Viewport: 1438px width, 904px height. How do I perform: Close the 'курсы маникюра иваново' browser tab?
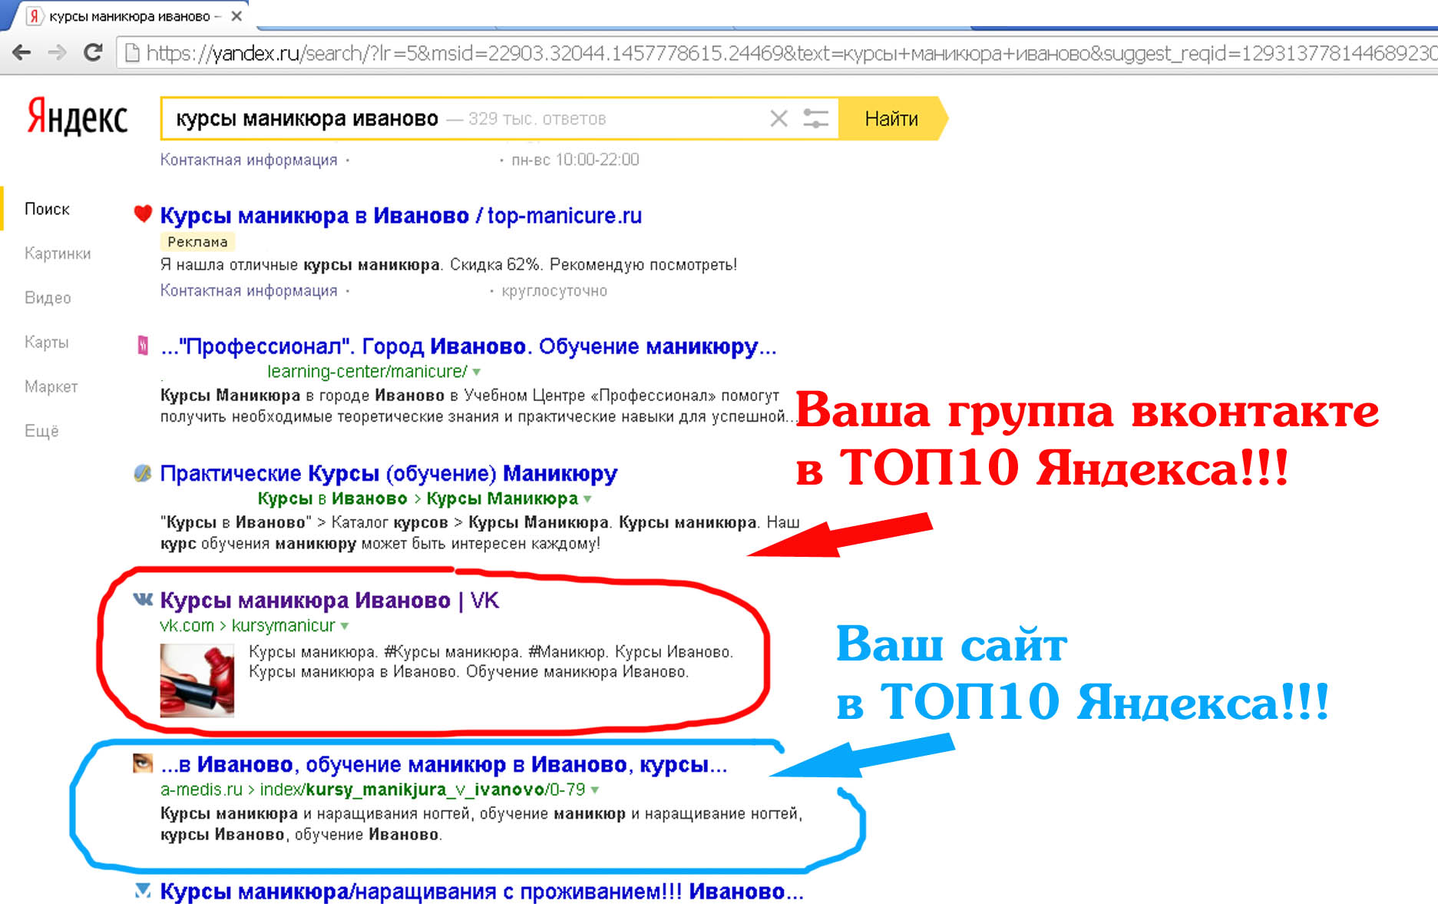(236, 16)
